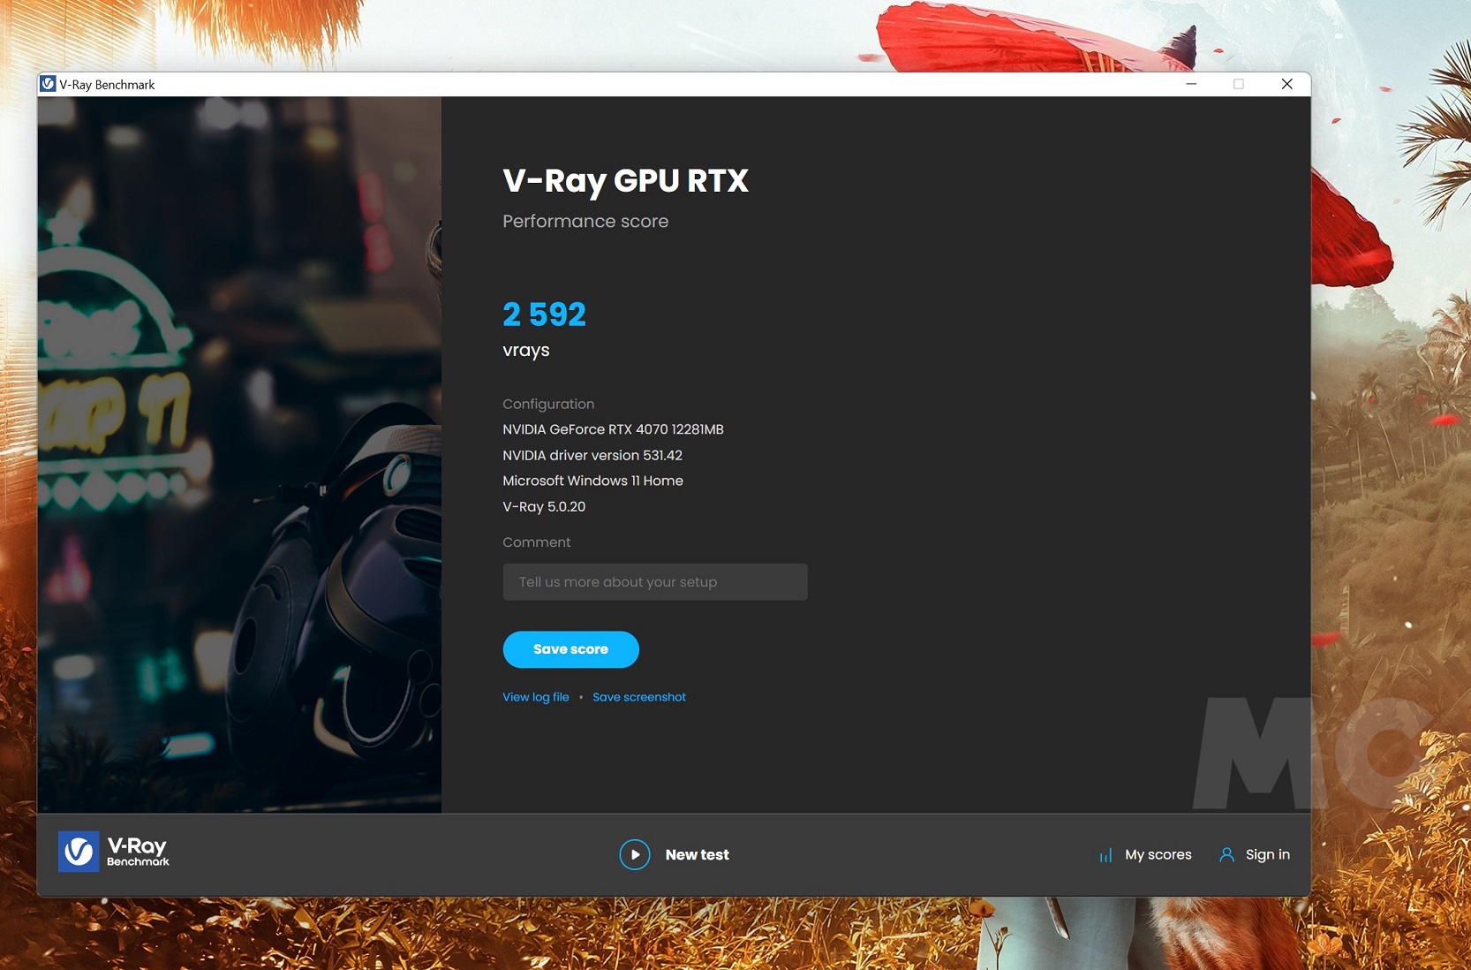Click the V-Ray Benchmark logo in footer
Viewport: 1471px width, 970px height.
coord(113,852)
